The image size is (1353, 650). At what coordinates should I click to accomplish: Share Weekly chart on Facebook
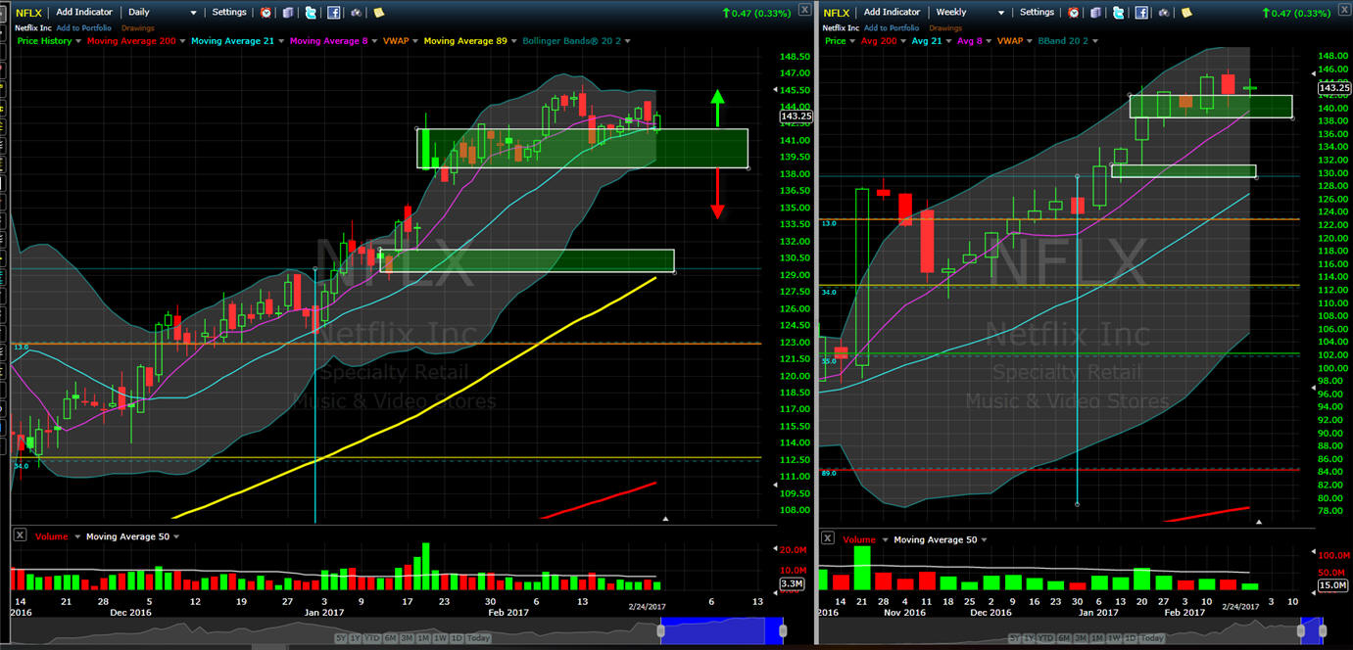click(1141, 13)
